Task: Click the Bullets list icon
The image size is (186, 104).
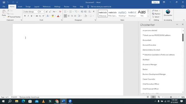Action: [x=65, y=12]
